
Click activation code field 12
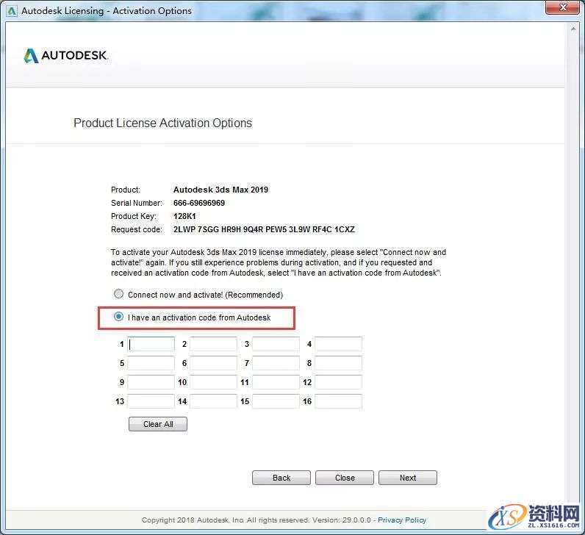339,382
